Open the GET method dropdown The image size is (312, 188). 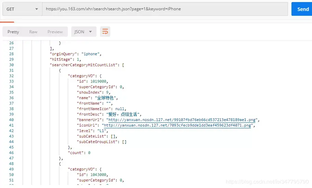22,9
